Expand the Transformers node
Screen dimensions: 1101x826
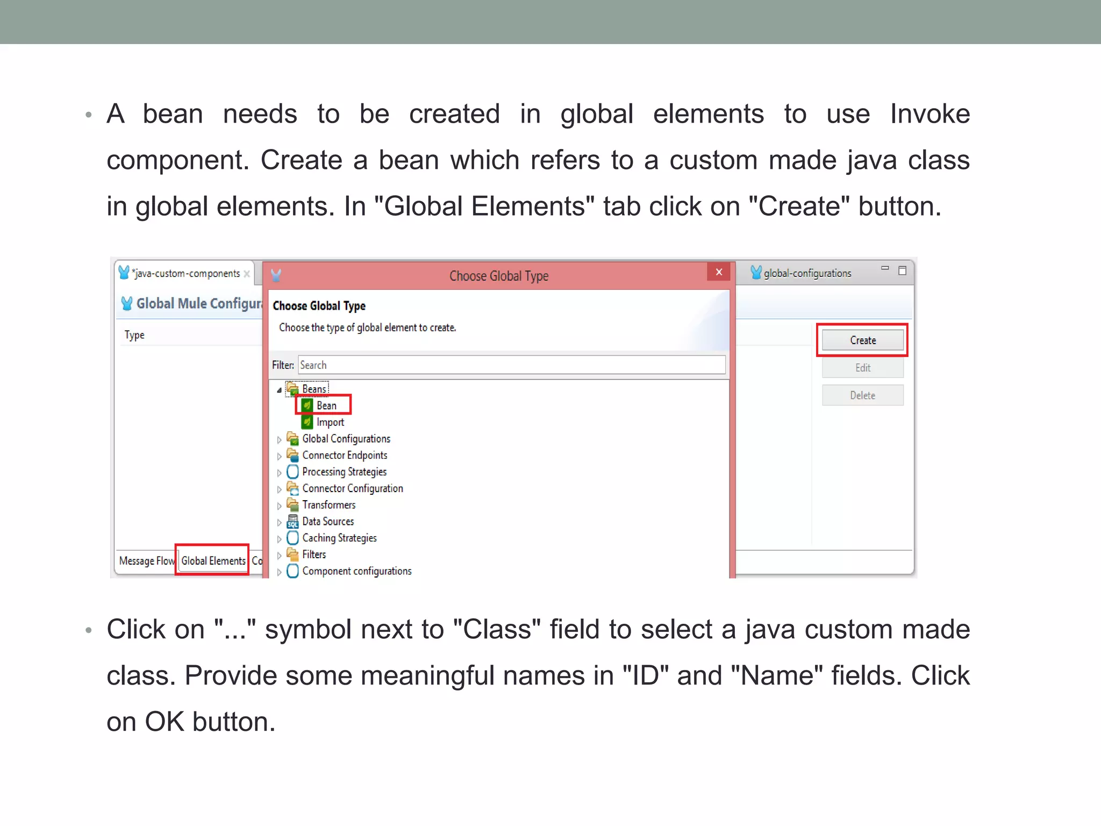point(279,506)
